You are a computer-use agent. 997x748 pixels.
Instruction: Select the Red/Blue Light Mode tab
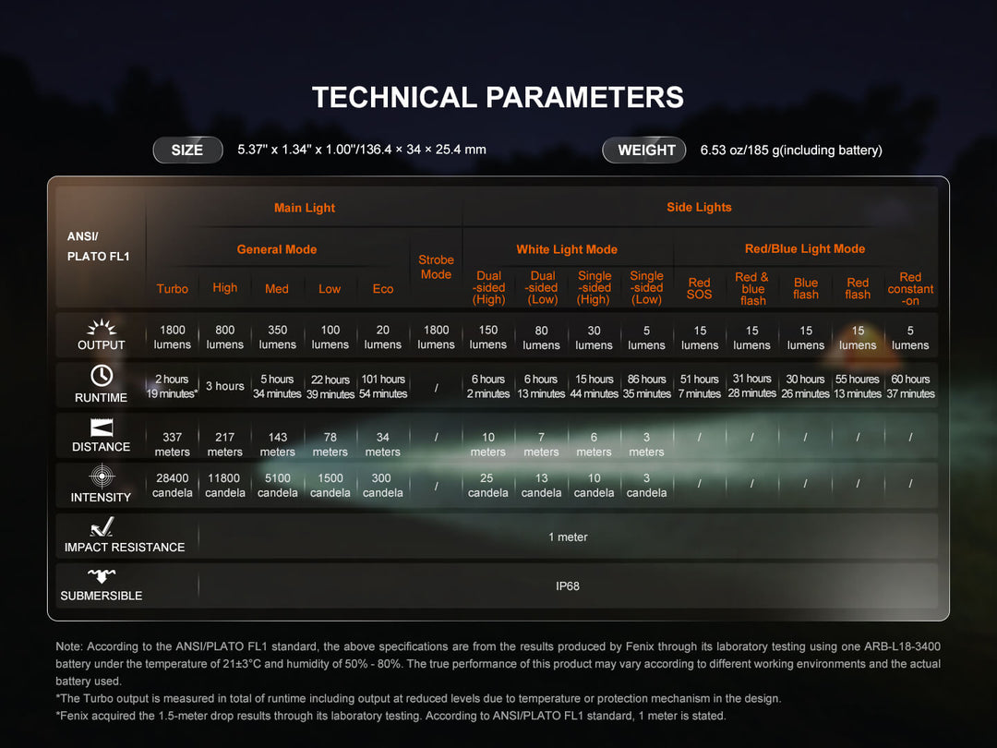coord(804,249)
